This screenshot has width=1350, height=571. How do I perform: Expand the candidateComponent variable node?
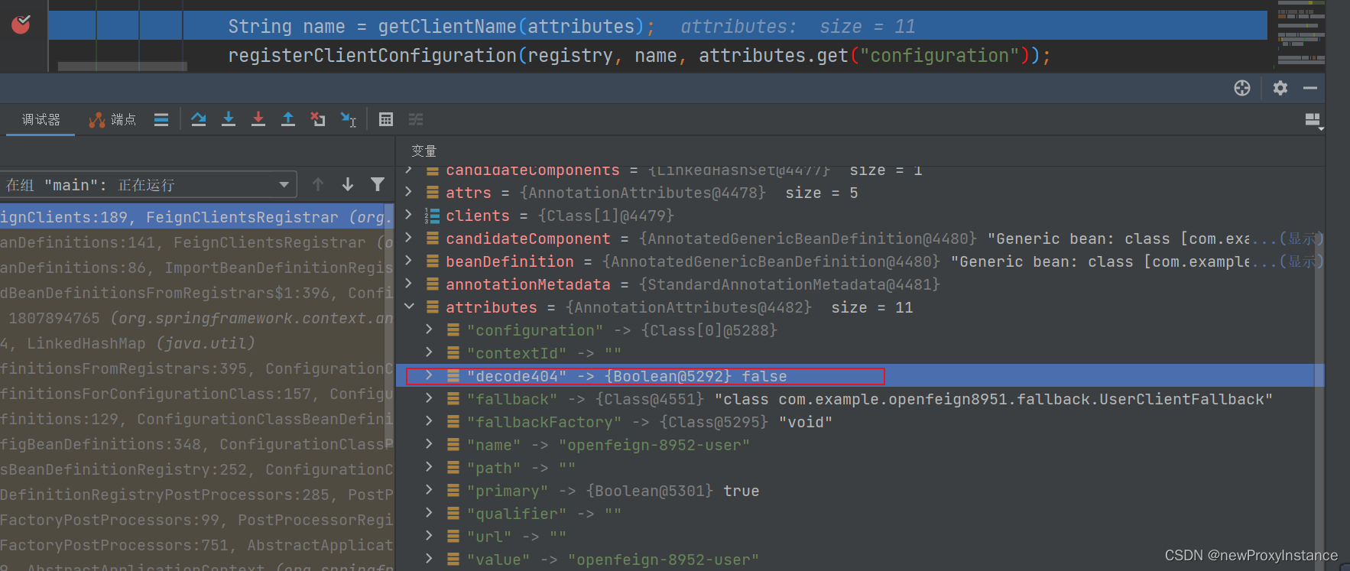click(409, 238)
